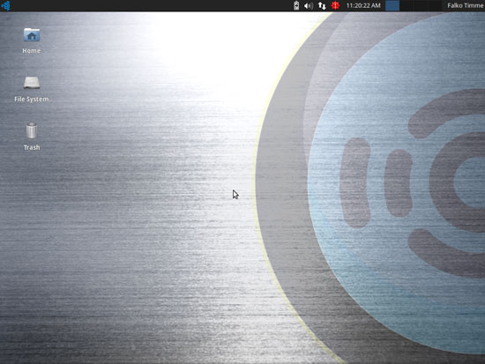Select the highlighted blue workspace in the switcher
The width and height of the screenshot is (485, 364).
point(392,5)
